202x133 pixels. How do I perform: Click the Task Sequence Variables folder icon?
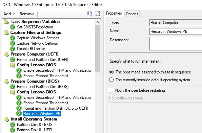(x=6, y=22)
